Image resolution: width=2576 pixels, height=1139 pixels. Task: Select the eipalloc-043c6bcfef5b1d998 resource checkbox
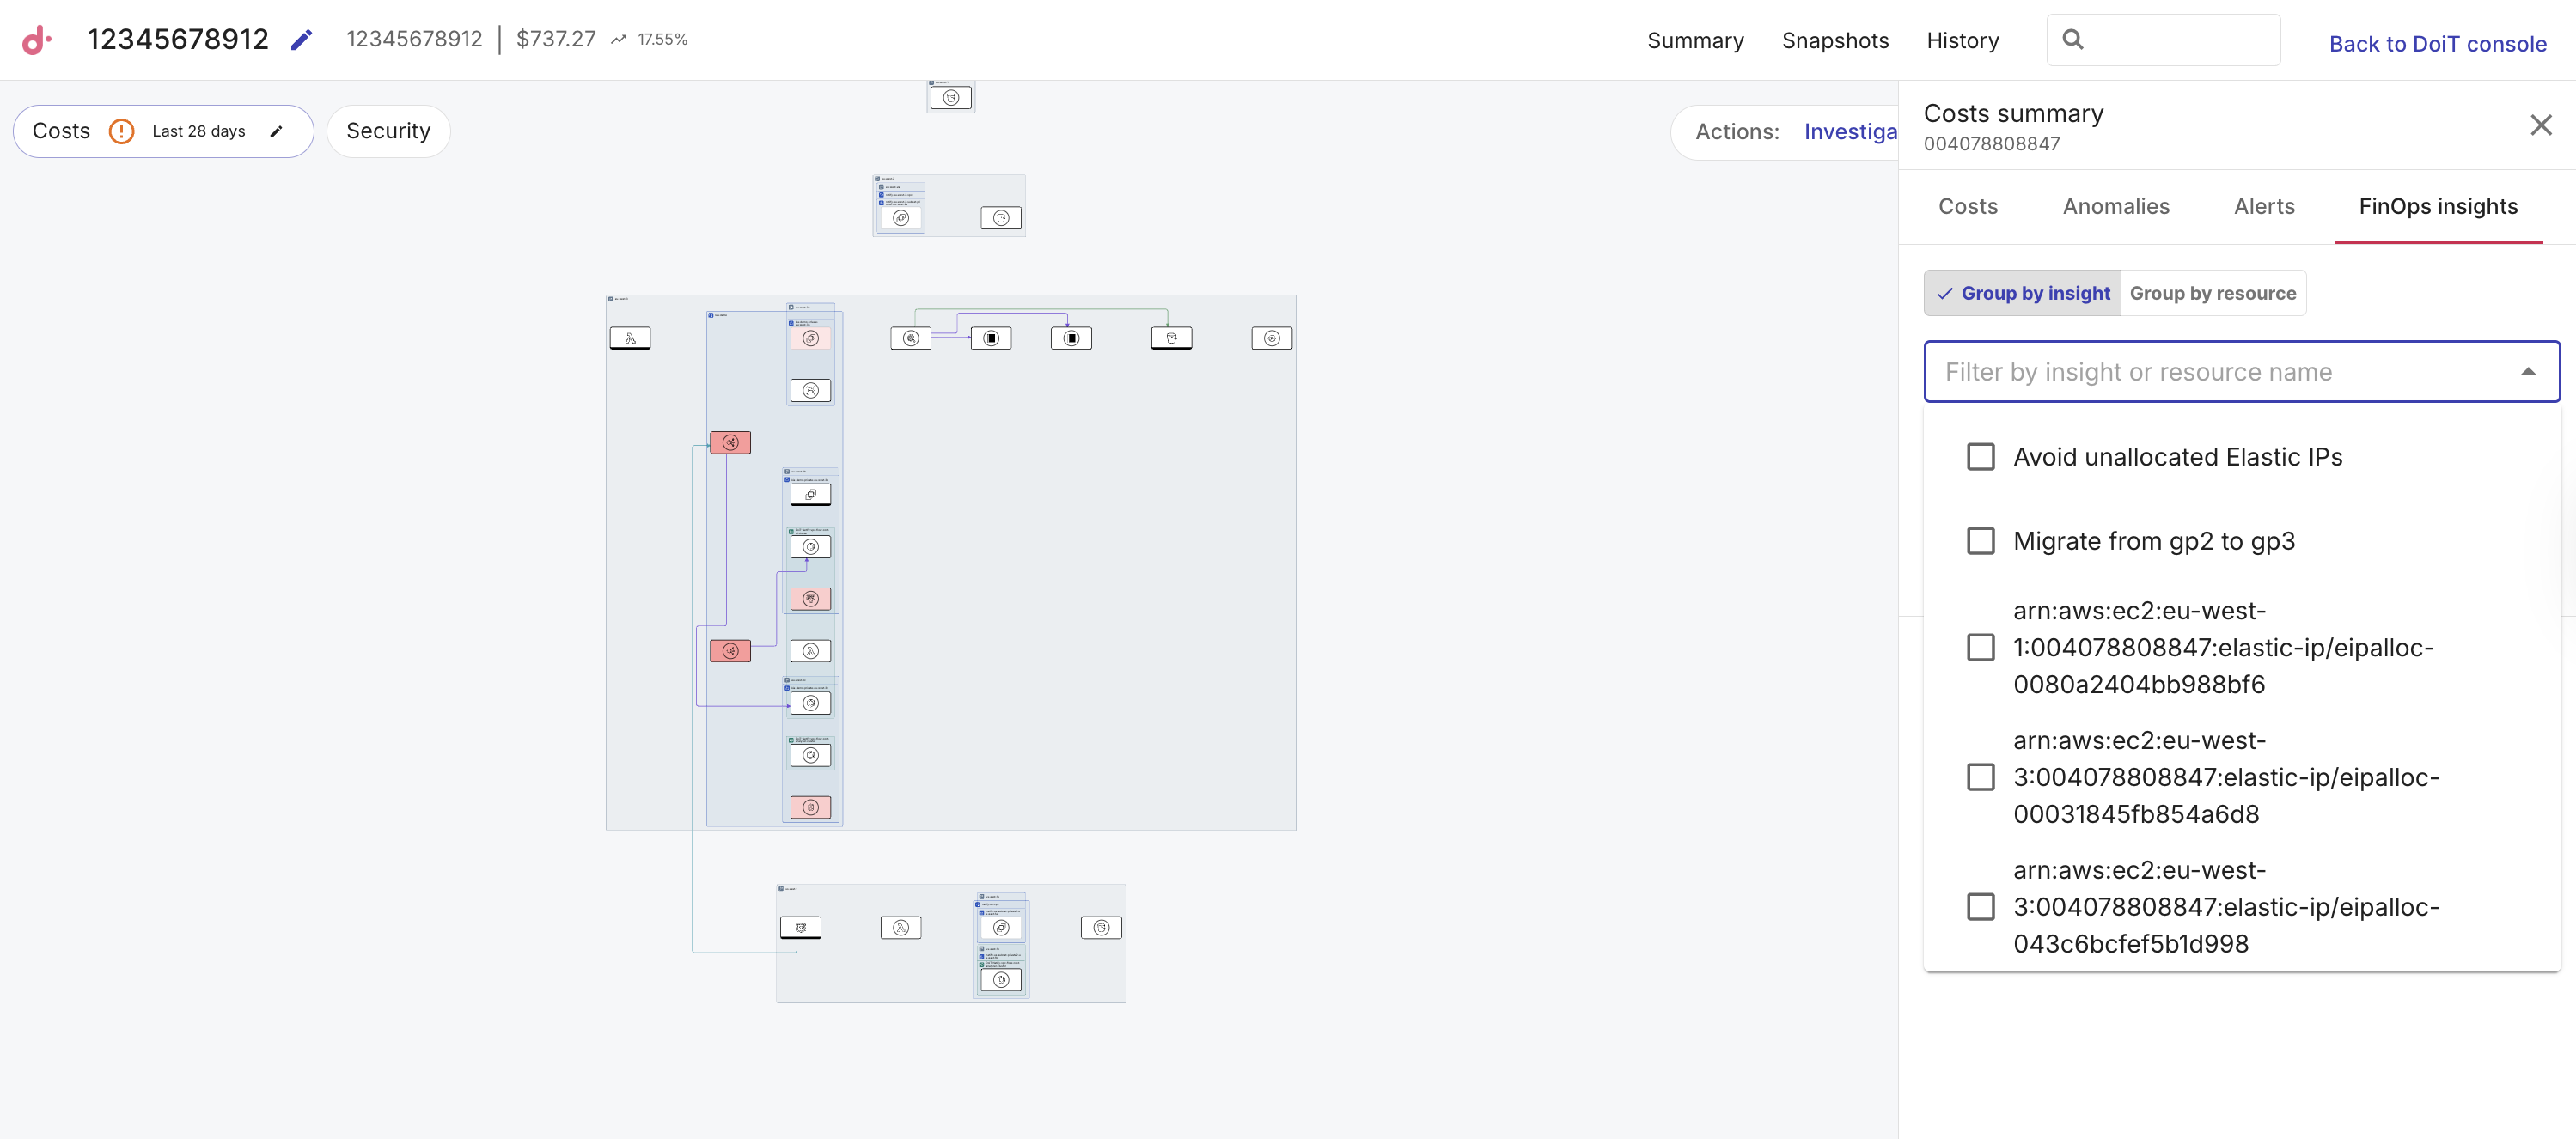[1981, 907]
